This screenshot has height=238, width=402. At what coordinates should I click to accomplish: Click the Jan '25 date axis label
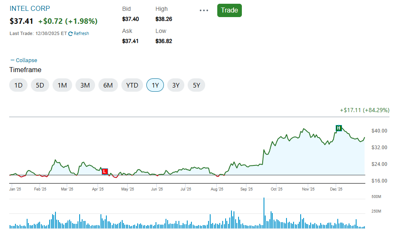pos(15,189)
